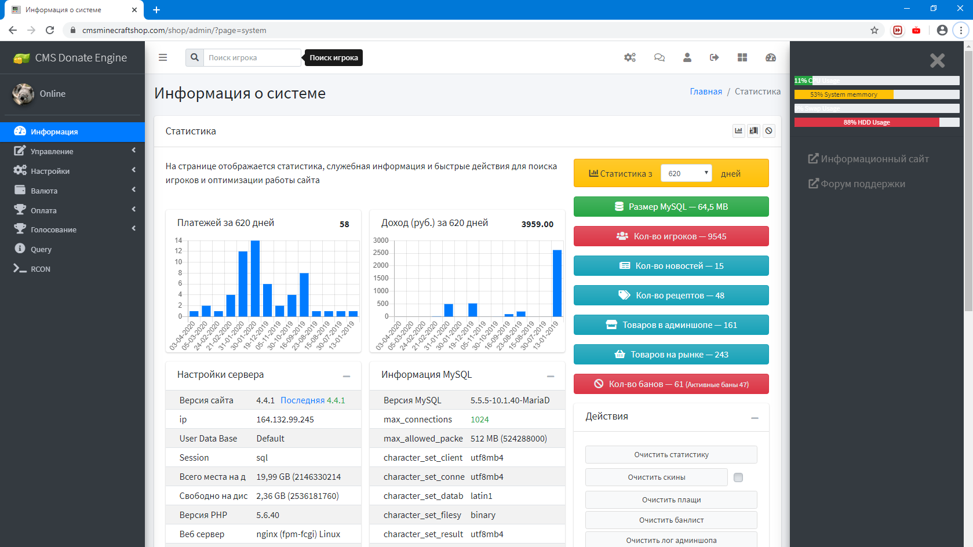Toggle the sidebar hamburger menu
The width and height of the screenshot is (973, 547).
point(163,57)
